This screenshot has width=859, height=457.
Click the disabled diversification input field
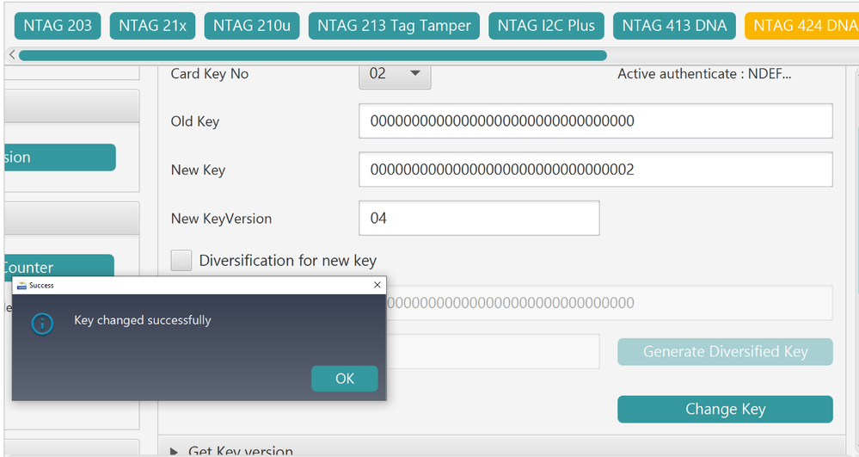(609, 303)
